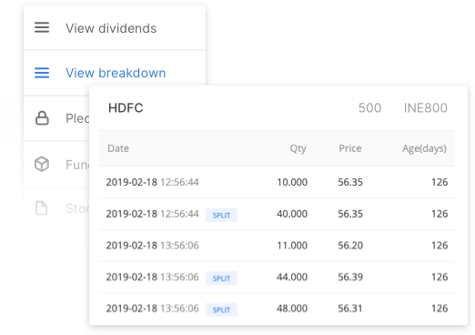Click the SPLIT badge next to quantity 48.000

(221, 310)
